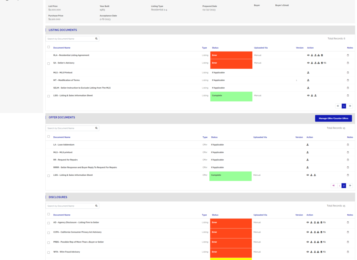357x260 pixels.
Task: Click trash icon on AD Agency Disclosure row
Action: coord(321,222)
